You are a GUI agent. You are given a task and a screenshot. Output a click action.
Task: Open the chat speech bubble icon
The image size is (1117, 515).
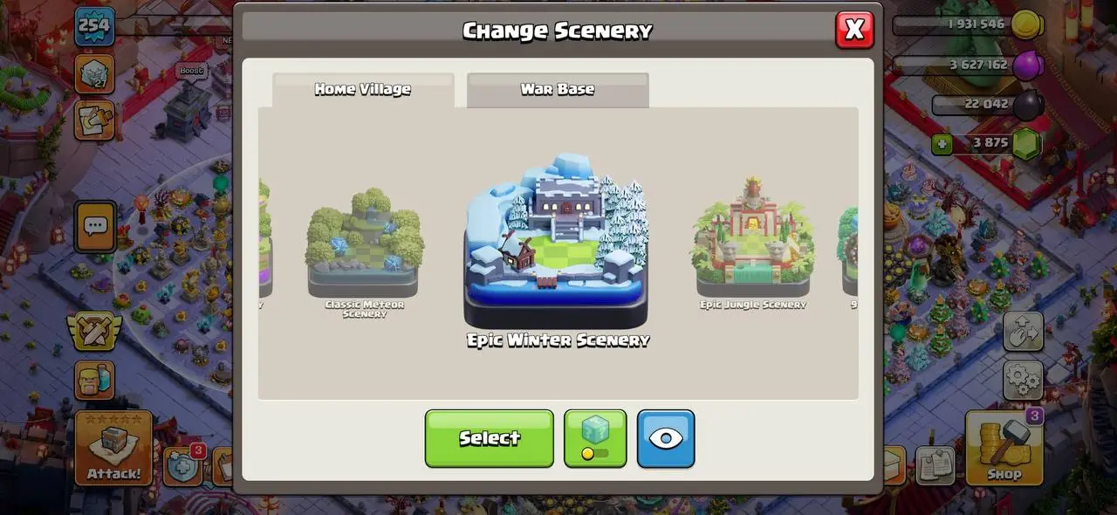click(x=95, y=227)
